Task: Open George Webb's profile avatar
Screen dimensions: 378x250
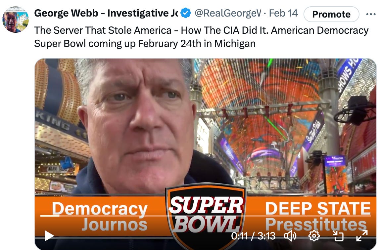Action: click(x=16, y=20)
